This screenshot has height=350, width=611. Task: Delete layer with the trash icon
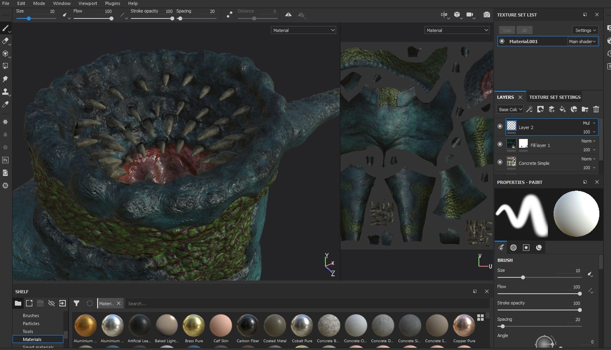click(596, 110)
